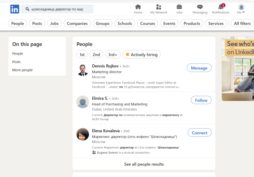Click the search magnifier icon
Image resolution: width=254 pixels, height=177 pixels.
pos(28,9)
